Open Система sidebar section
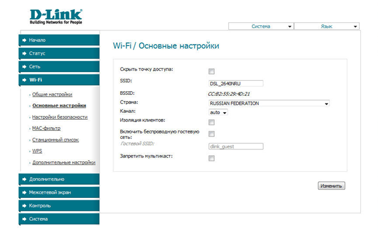This screenshot has width=379, height=232. point(59,219)
